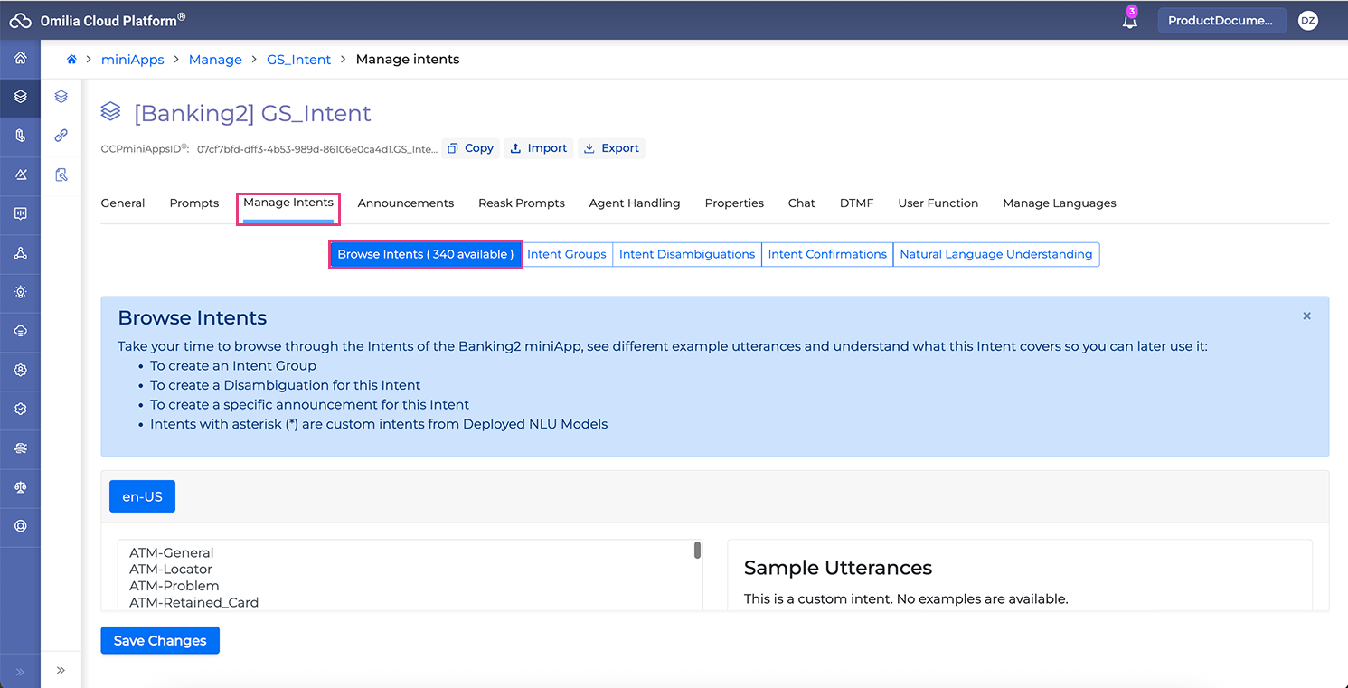The width and height of the screenshot is (1348, 688).
Task: Open the Agent Handling tab
Action: click(x=634, y=203)
